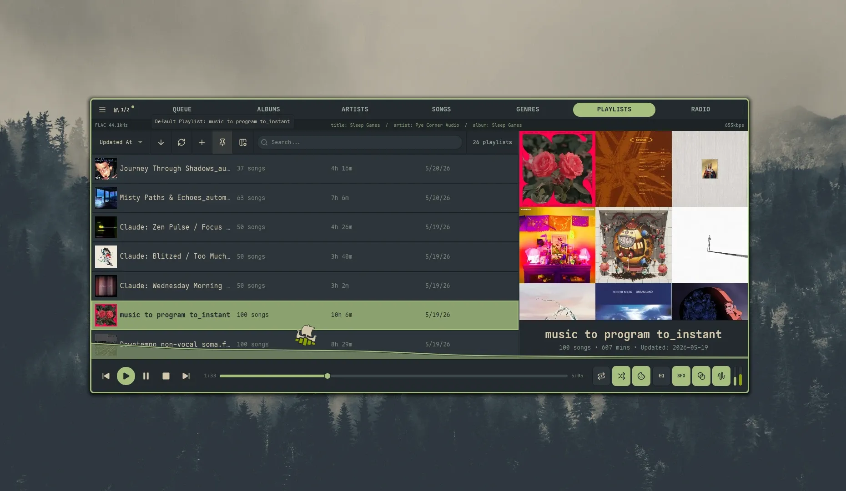This screenshot has height=491, width=846.
Task: Click the Zen Pulse playlist cover thumbnail
Action: pyautogui.click(x=106, y=227)
